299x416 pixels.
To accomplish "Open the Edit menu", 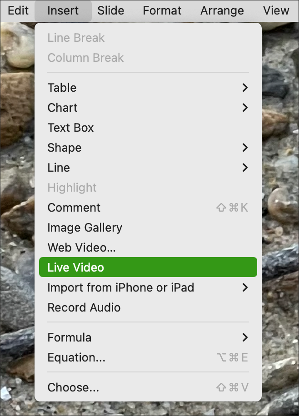I will point(18,10).
